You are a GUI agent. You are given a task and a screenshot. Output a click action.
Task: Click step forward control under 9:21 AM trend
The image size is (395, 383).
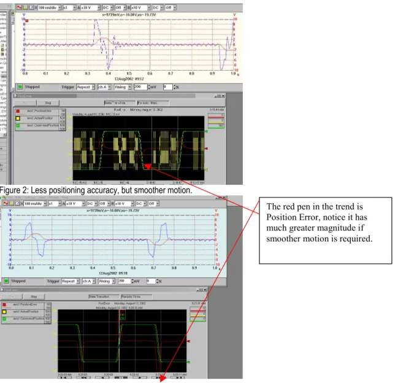[140, 377]
